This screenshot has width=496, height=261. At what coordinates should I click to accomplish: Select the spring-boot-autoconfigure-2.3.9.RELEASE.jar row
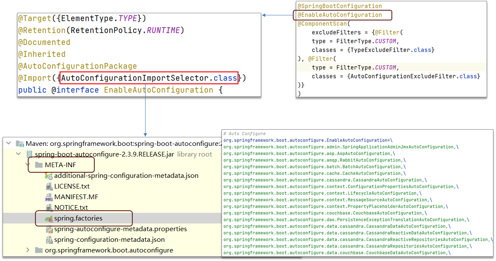point(105,154)
